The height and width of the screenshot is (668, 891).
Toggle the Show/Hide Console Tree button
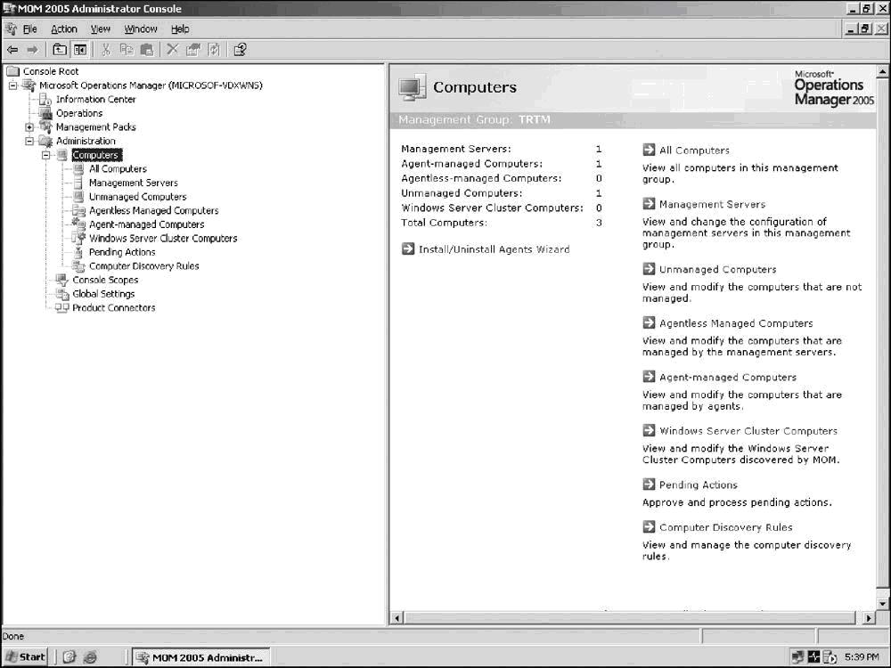80,50
